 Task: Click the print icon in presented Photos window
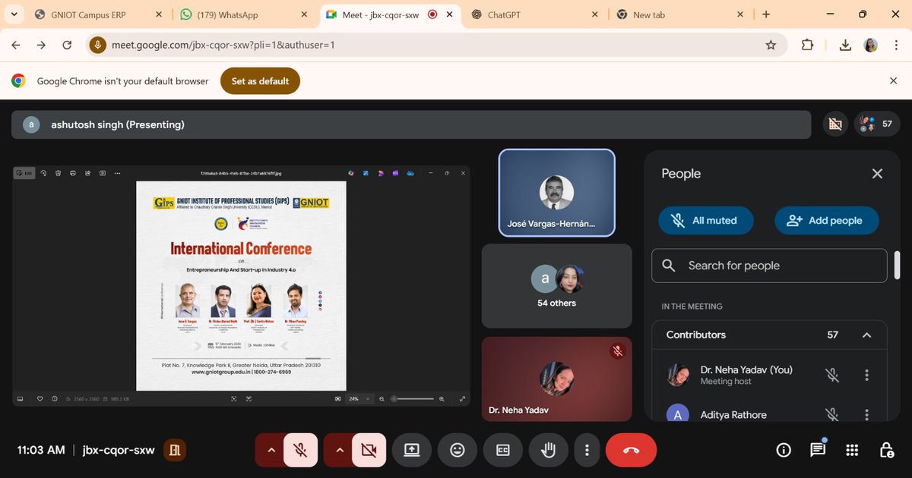coord(73,173)
